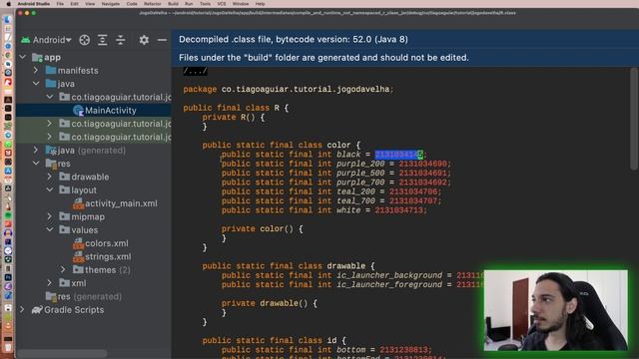639x359 pixels.
Task: Click ic_launcher_background field name
Action: (x=389, y=275)
